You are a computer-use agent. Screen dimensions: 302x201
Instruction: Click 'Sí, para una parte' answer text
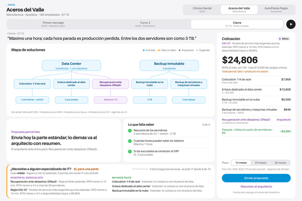coord(86,169)
